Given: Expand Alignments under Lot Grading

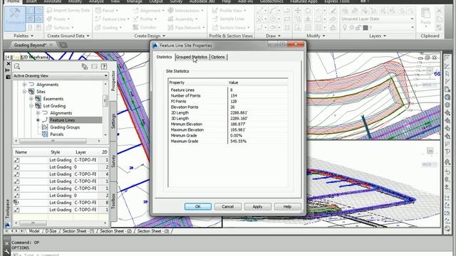Looking at the screenshot, I should (x=38, y=113).
